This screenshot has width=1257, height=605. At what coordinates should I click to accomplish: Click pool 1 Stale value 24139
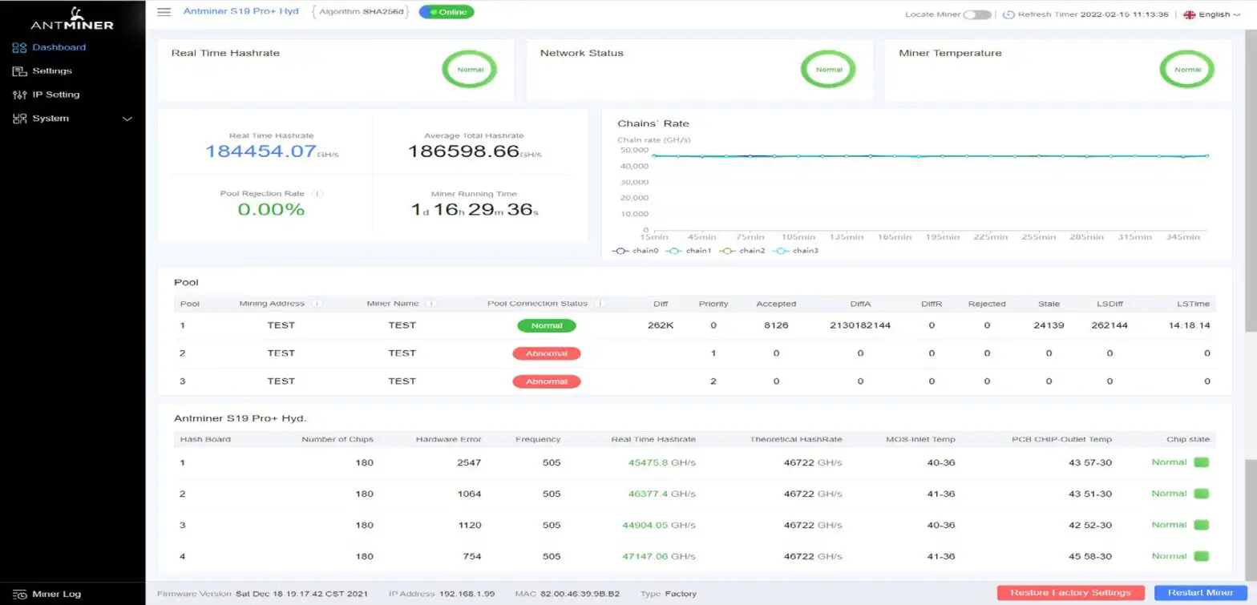pyautogui.click(x=1049, y=325)
